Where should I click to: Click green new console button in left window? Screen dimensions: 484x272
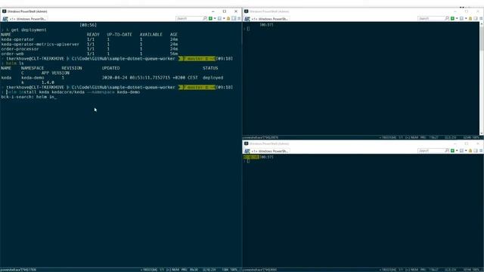coord(210,18)
